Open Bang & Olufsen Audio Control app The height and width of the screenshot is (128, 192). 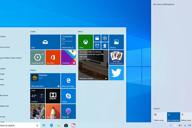pos(11,58)
